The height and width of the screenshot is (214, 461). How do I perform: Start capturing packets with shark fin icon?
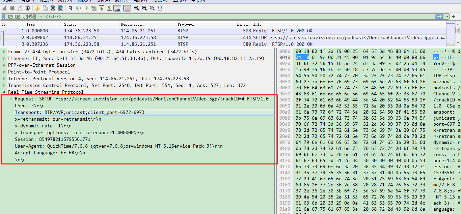(x=5, y=8)
